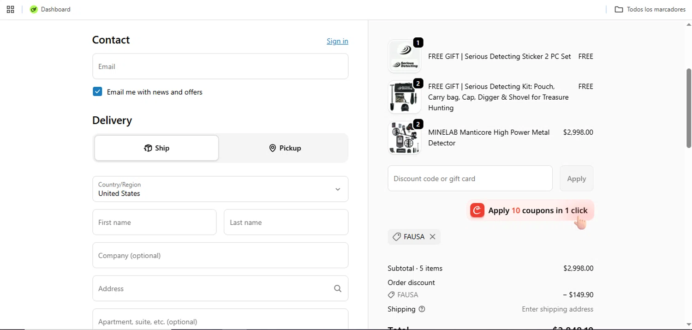Click the Subtotal · 5 items label

click(x=415, y=268)
